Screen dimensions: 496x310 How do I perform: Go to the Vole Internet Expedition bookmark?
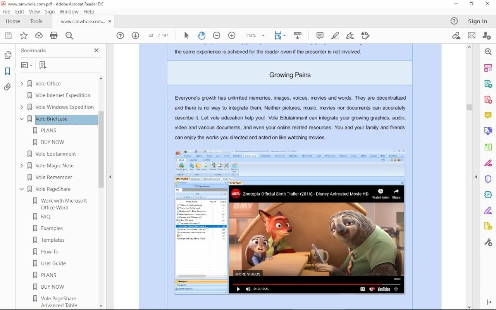coord(63,95)
